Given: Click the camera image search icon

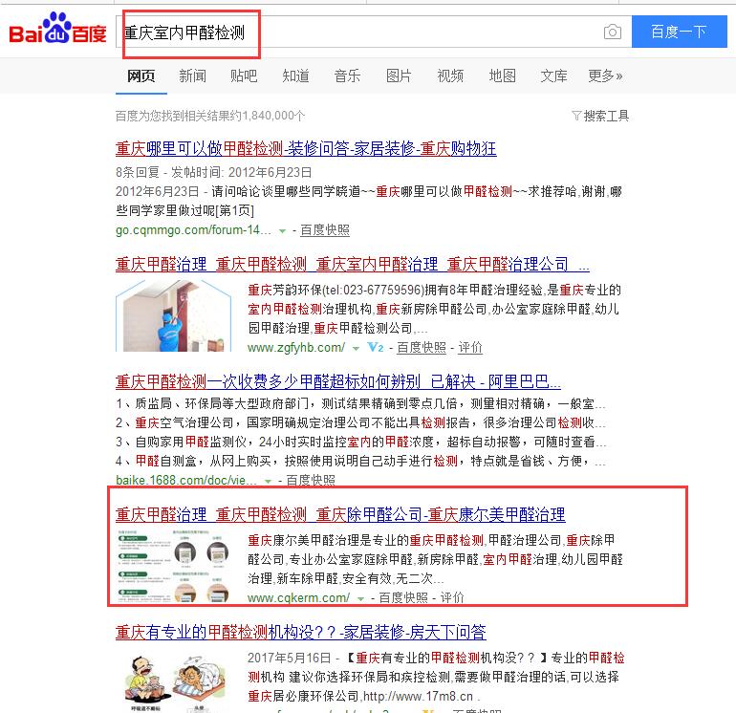Looking at the screenshot, I should tap(612, 32).
